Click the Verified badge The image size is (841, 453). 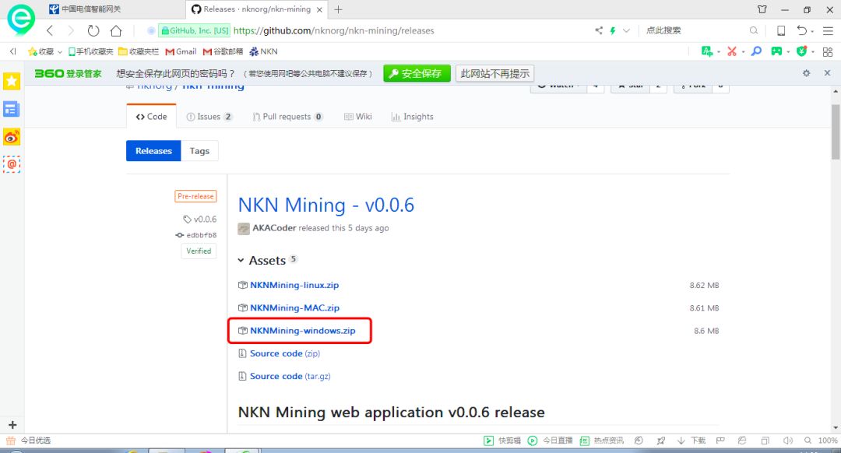coord(199,251)
